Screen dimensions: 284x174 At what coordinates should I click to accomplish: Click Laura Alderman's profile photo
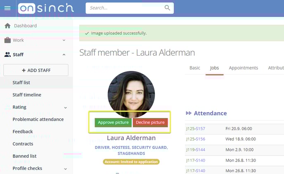[131, 94]
